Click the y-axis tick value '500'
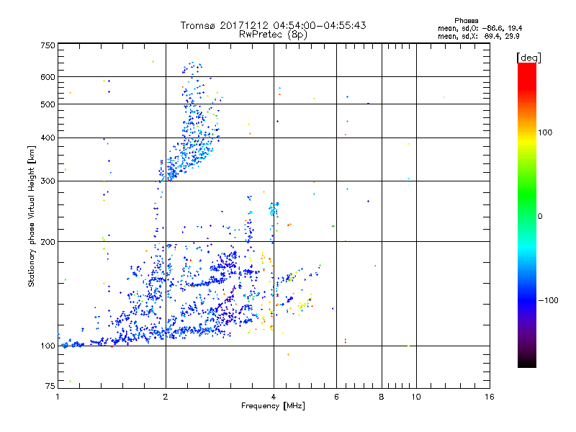 (48, 104)
